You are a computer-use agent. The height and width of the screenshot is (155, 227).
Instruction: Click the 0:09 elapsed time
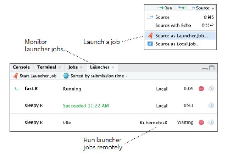(x=188, y=88)
